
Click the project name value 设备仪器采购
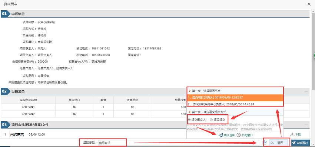tap(46, 22)
